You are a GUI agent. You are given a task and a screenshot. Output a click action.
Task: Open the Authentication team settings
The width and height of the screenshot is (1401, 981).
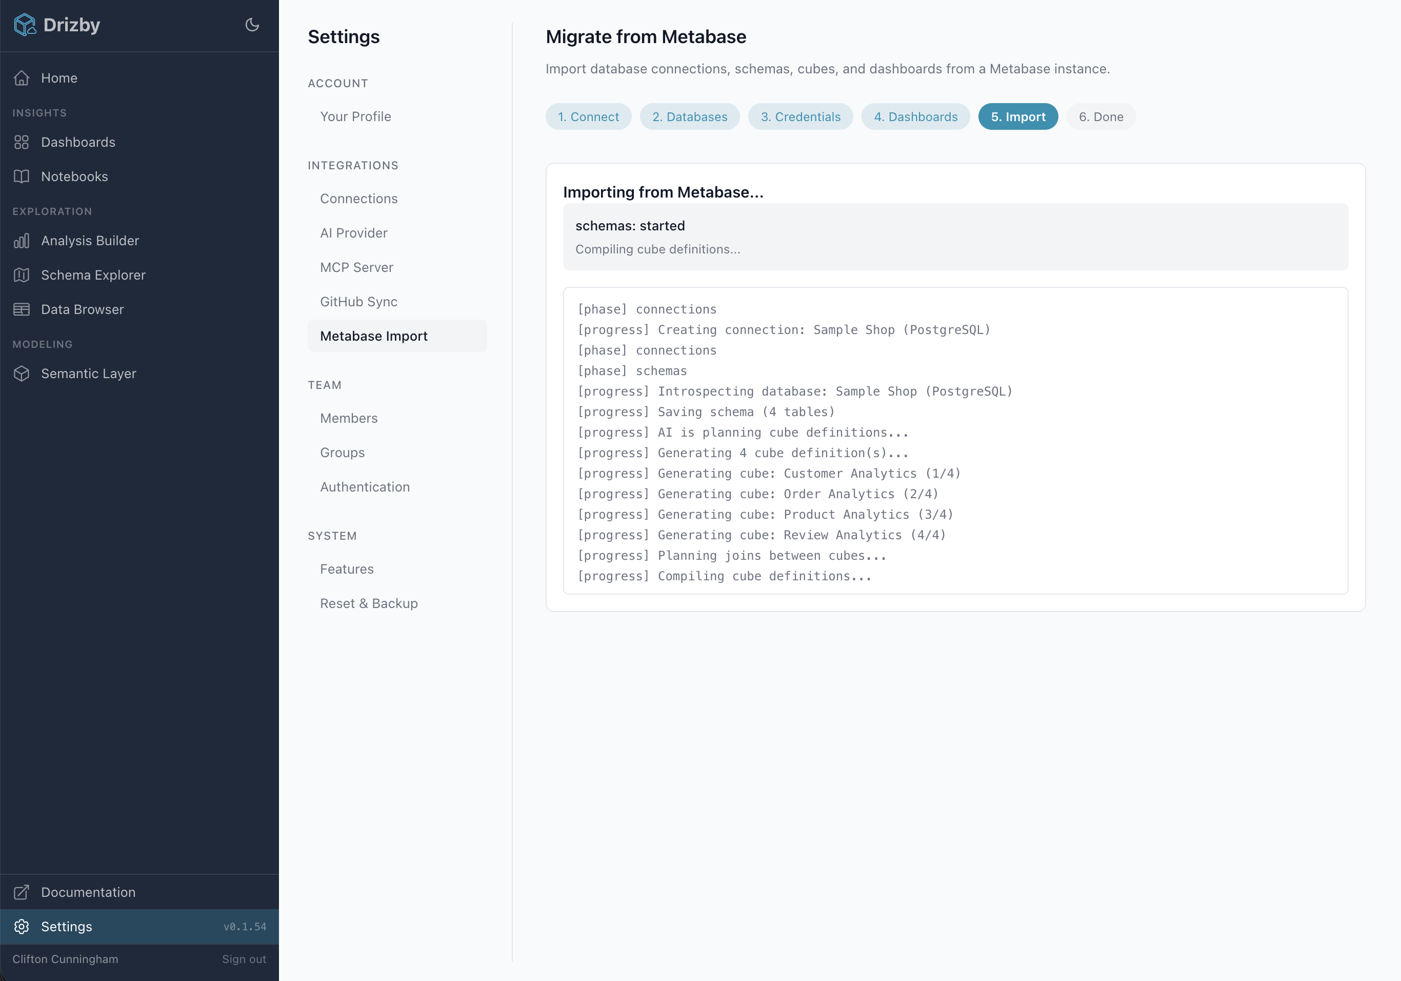tap(365, 486)
